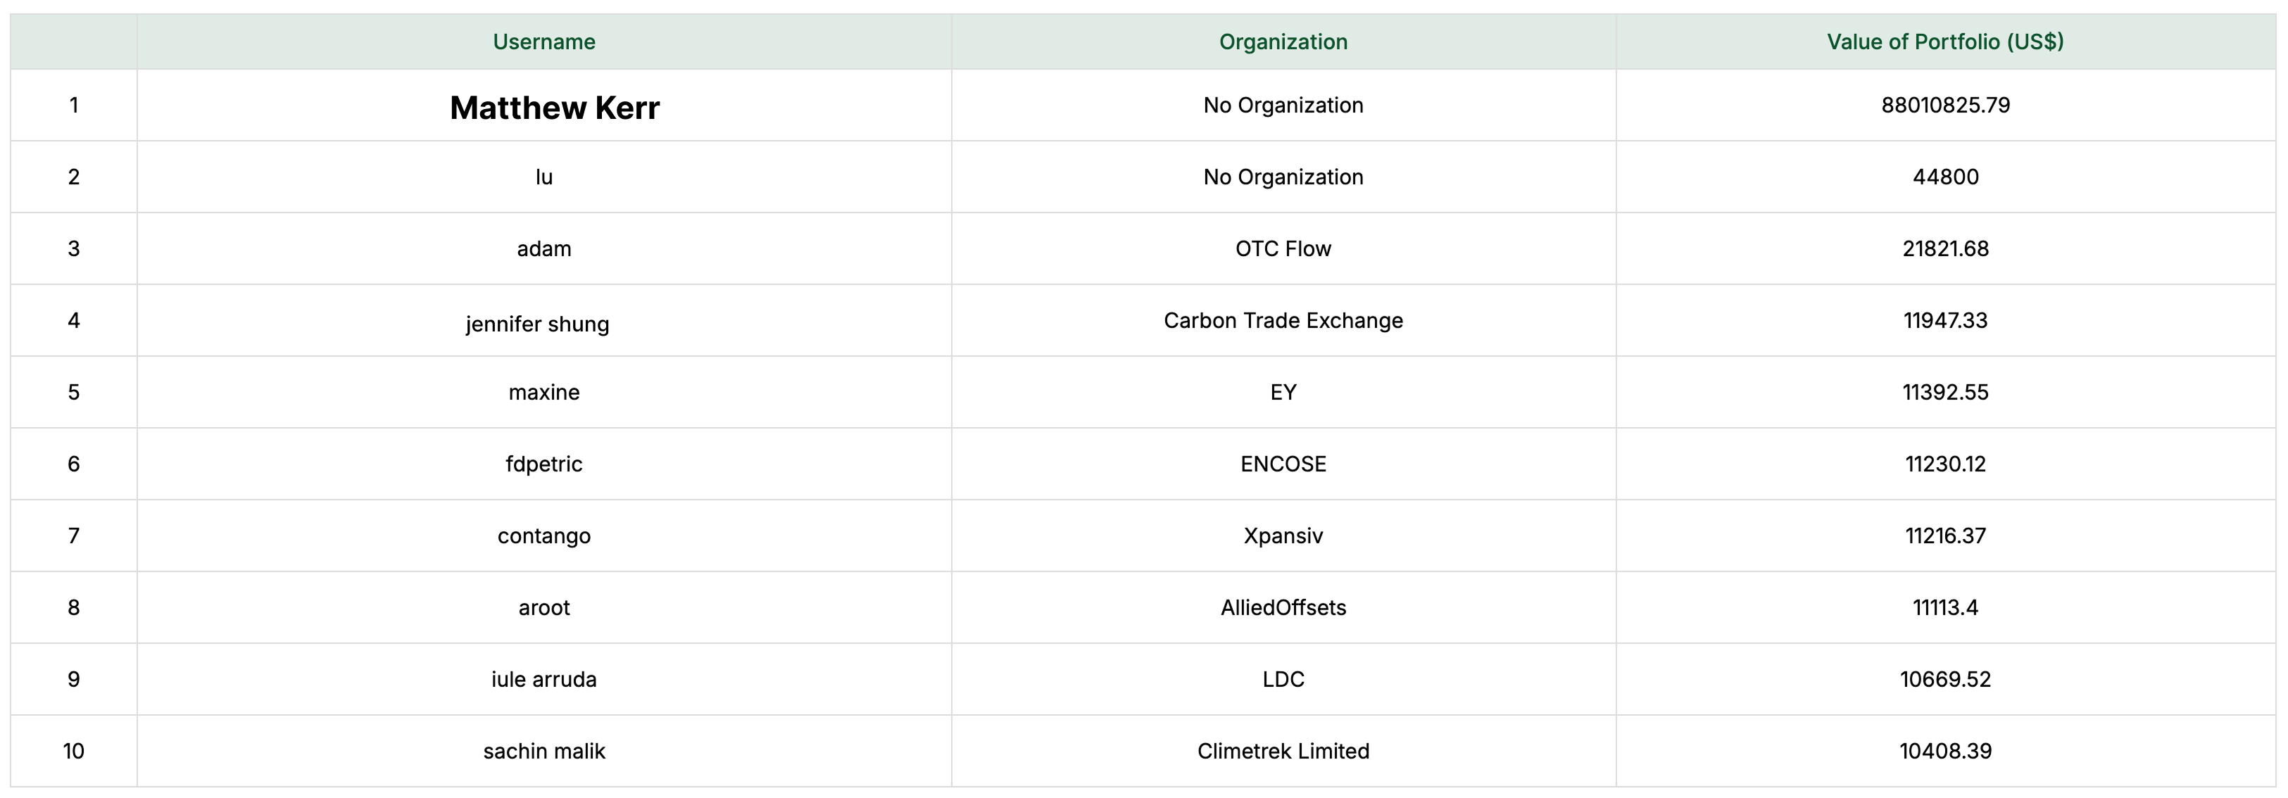
Task: Select the adam username cell
Action: (543, 248)
